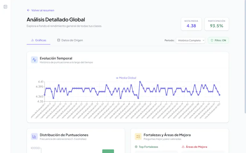The image size is (246, 153).
Task: Click the Fortalezas y Áreas de Mejora checklist icon
Action: pyautogui.click(x=138, y=136)
